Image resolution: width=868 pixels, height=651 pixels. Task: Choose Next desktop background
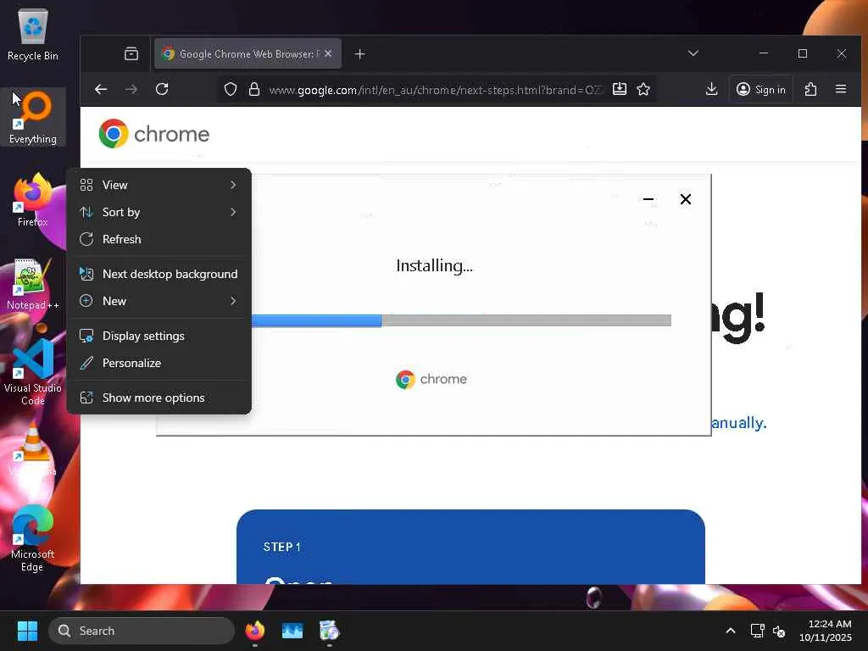pyautogui.click(x=159, y=274)
